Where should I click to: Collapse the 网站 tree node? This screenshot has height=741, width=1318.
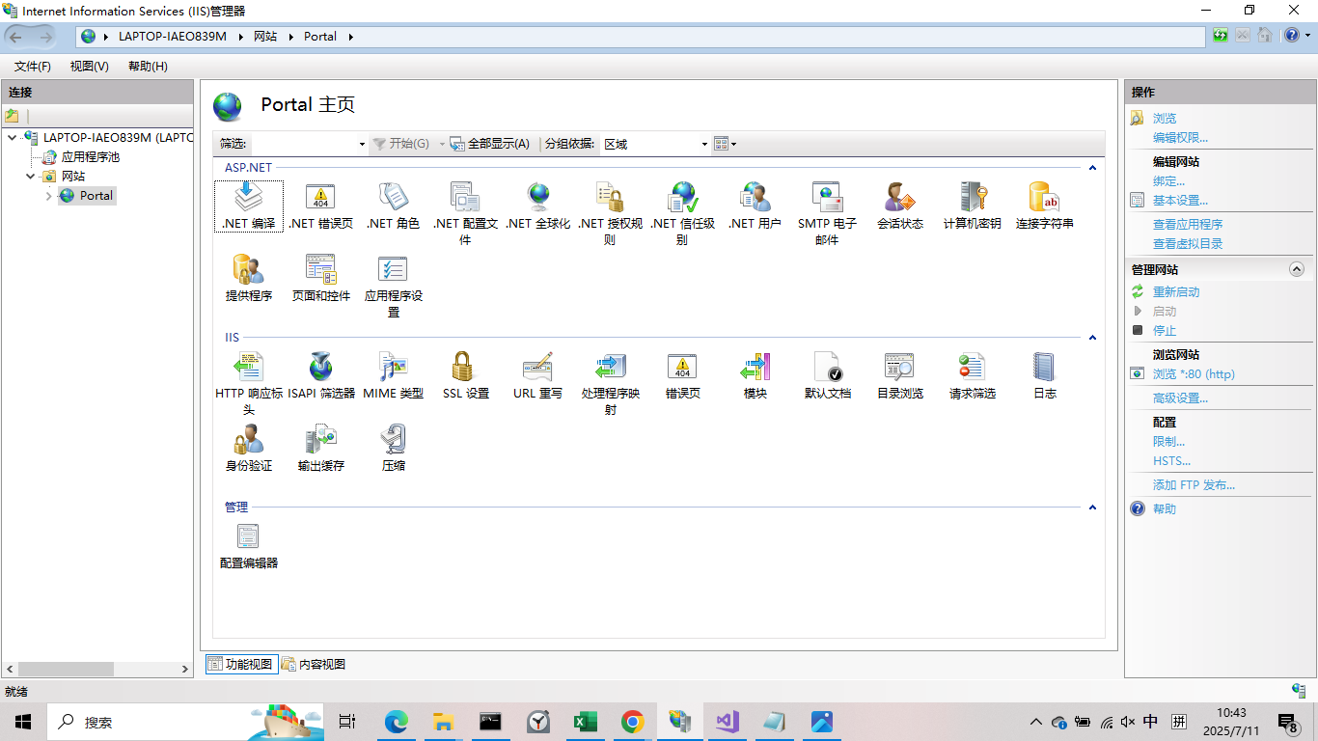[x=31, y=177]
